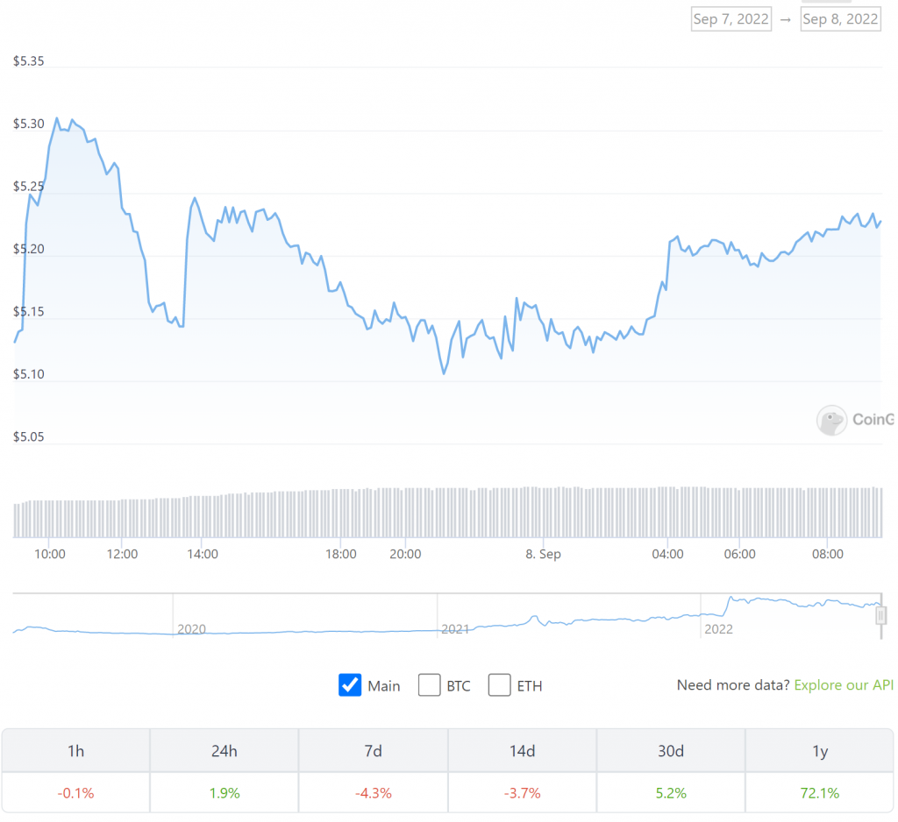Select the navigator range handle at the right end
898x822 pixels.
[880, 615]
